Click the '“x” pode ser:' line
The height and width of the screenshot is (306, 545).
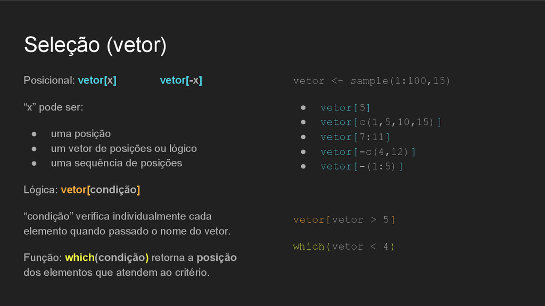[x=54, y=107]
